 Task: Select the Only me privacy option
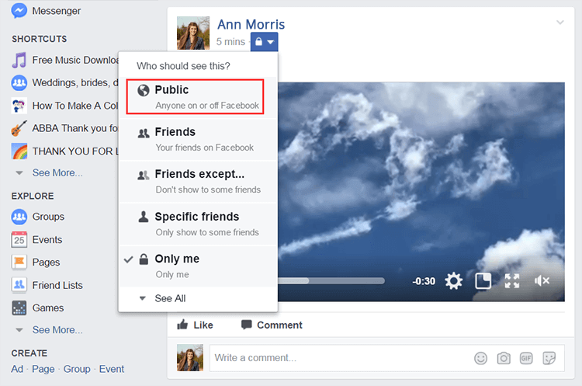point(198,266)
